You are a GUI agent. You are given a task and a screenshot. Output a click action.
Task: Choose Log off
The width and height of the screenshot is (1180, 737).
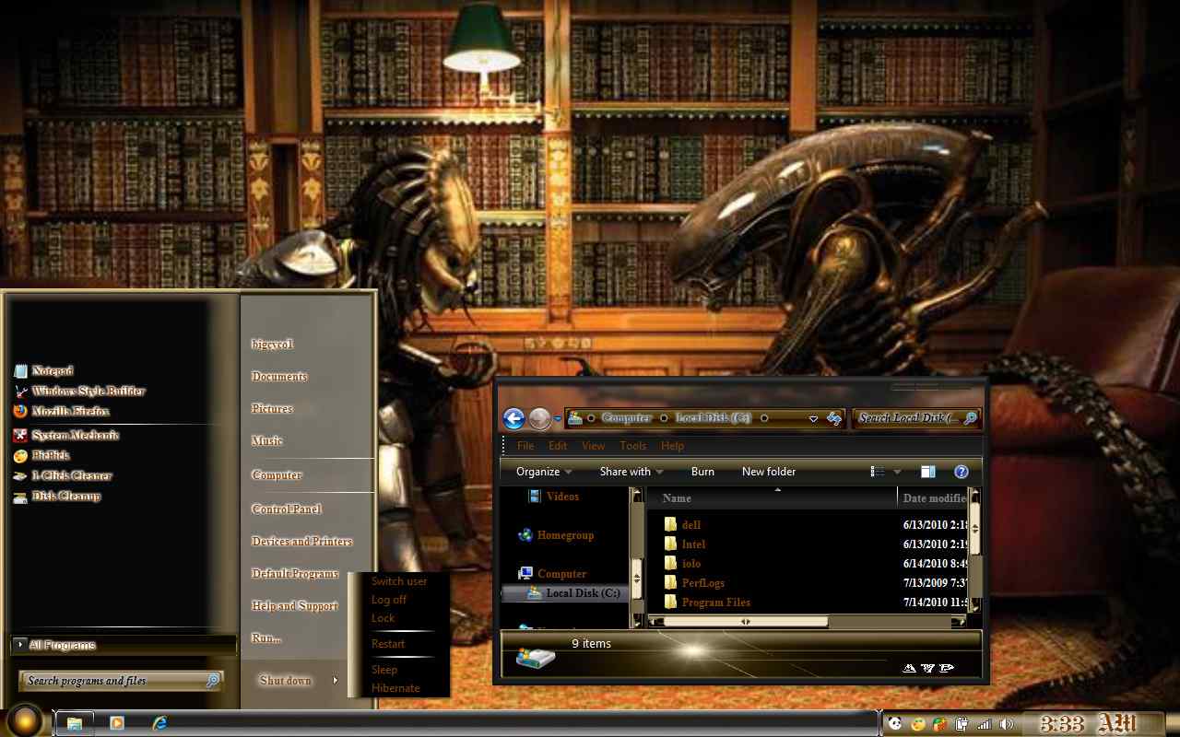click(x=389, y=600)
